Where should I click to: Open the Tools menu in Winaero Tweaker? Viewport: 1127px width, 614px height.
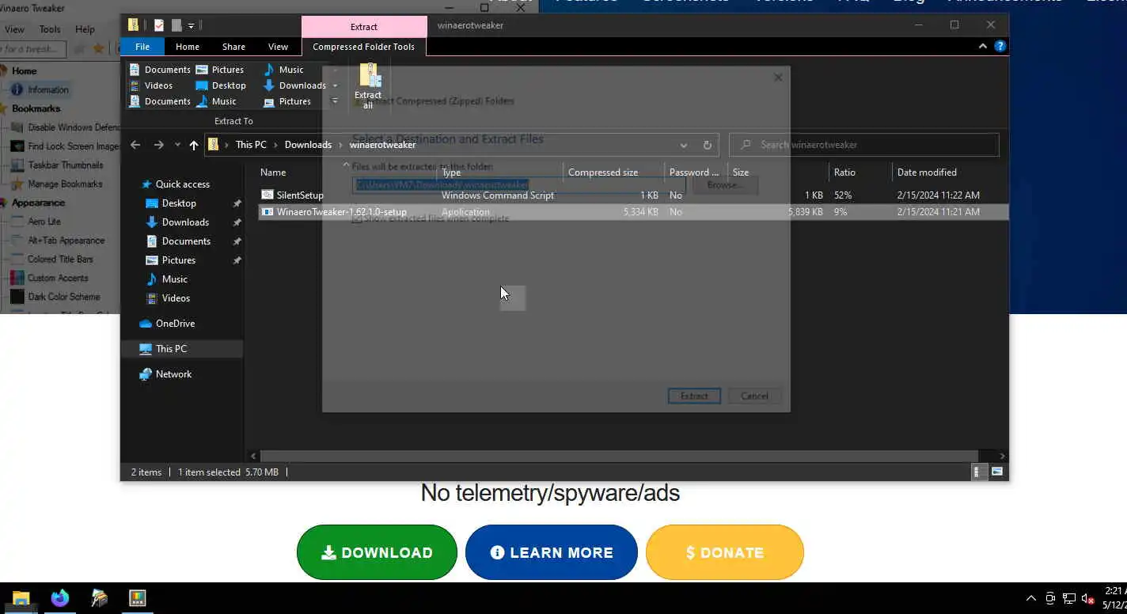coord(50,29)
